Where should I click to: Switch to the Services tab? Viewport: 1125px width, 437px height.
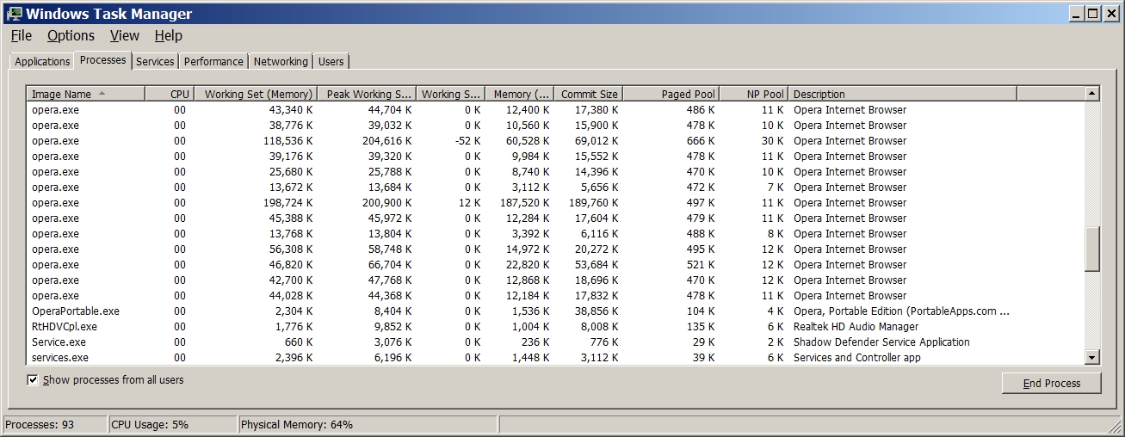coord(155,62)
